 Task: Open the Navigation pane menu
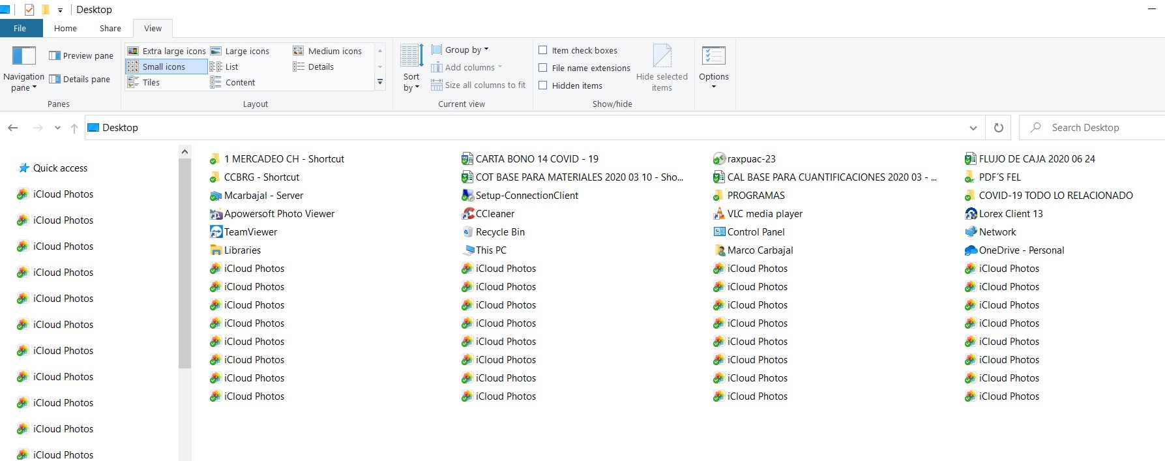(23, 70)
